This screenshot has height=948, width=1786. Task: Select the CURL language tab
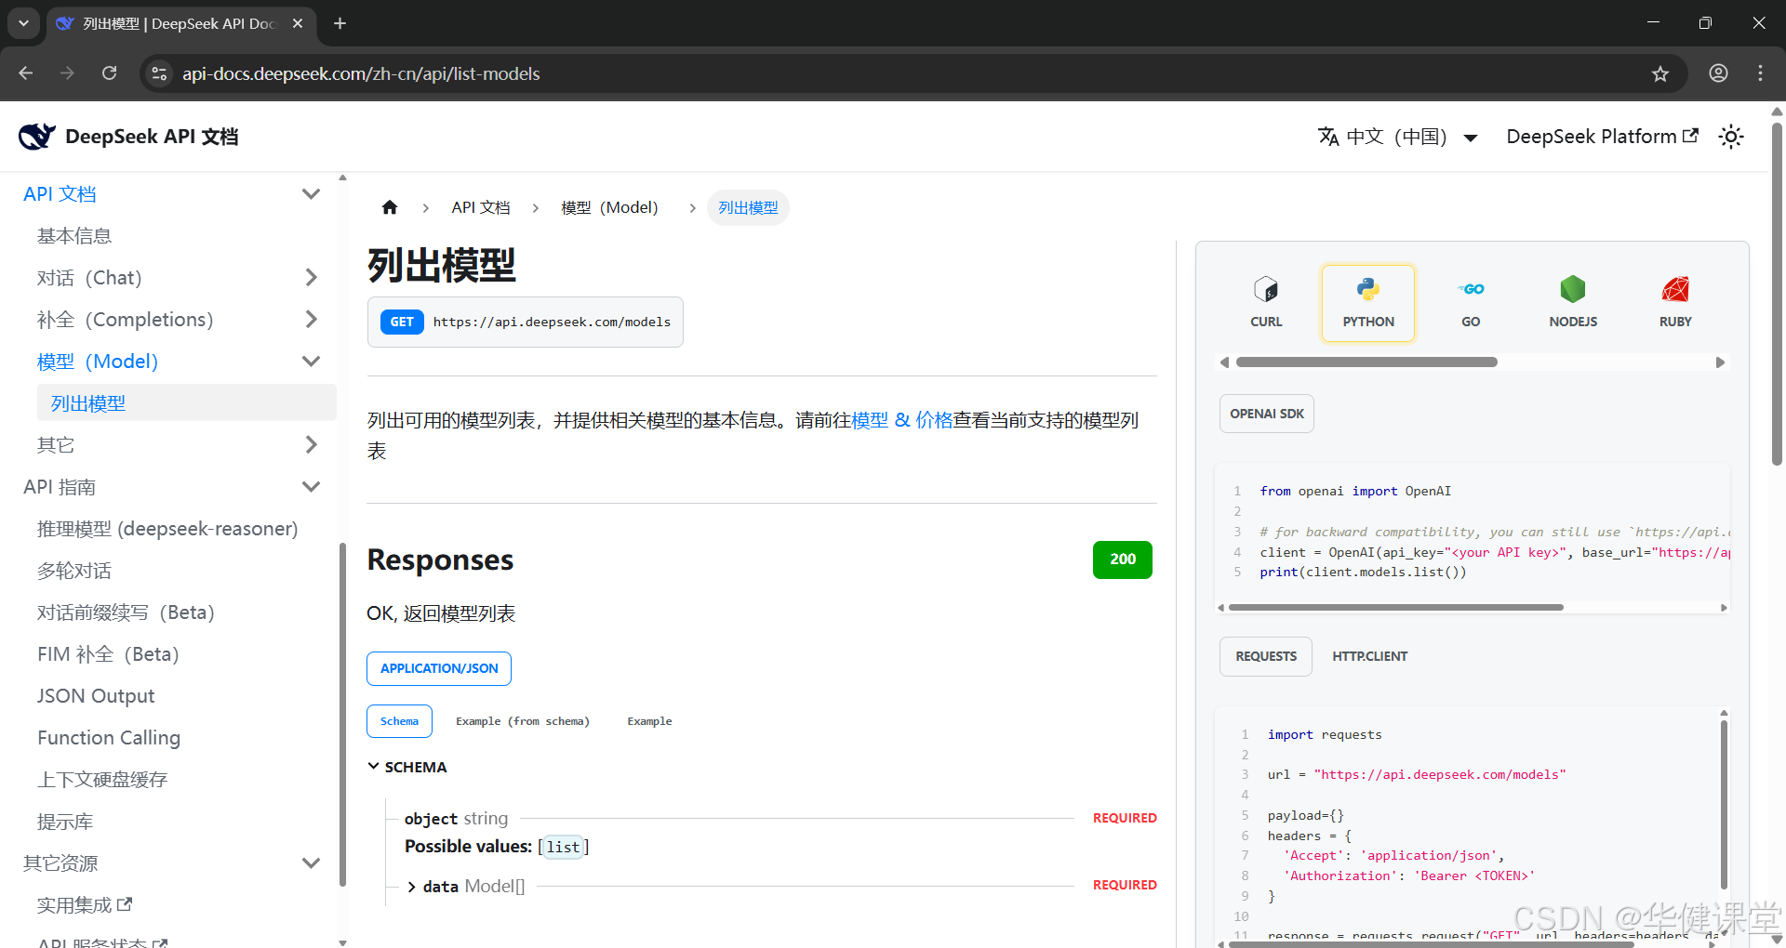(x=1266, y=303)
